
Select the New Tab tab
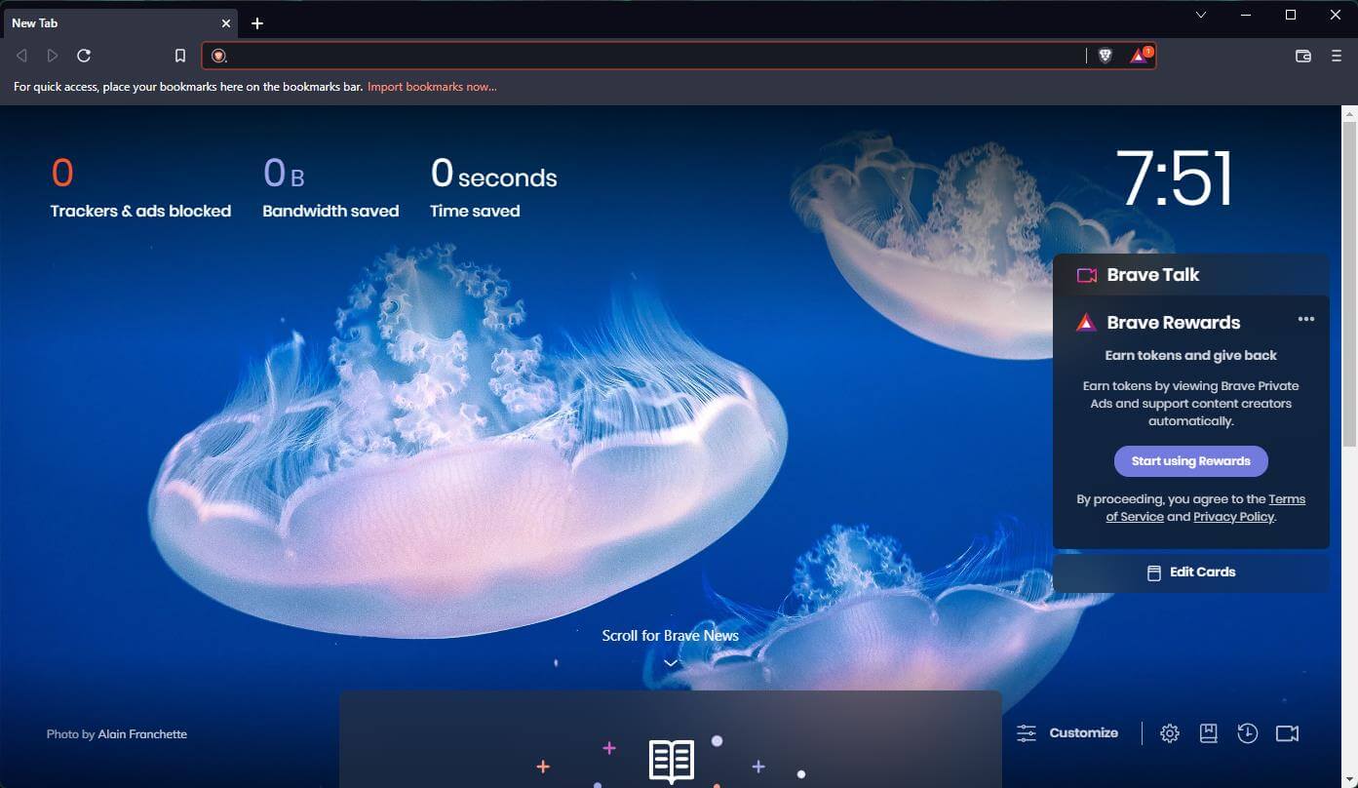[107, 22]
